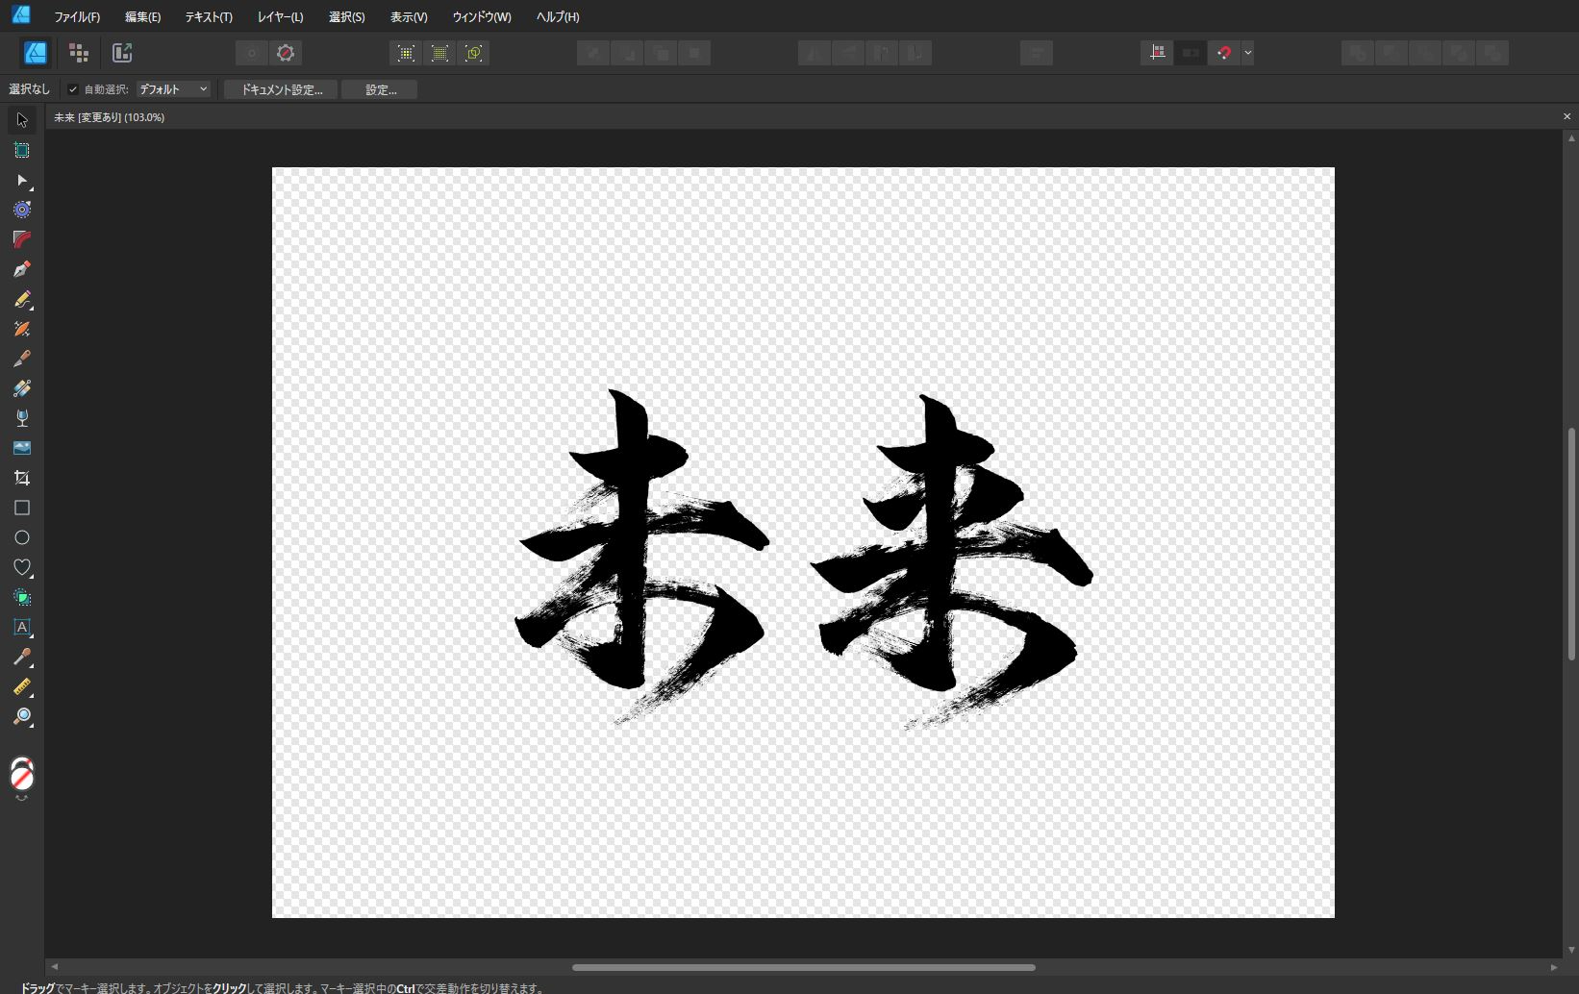The width and height of the screenshot is (1579, 994).
Task: Open the テキスト(T) menu
Action: point(209,16)
